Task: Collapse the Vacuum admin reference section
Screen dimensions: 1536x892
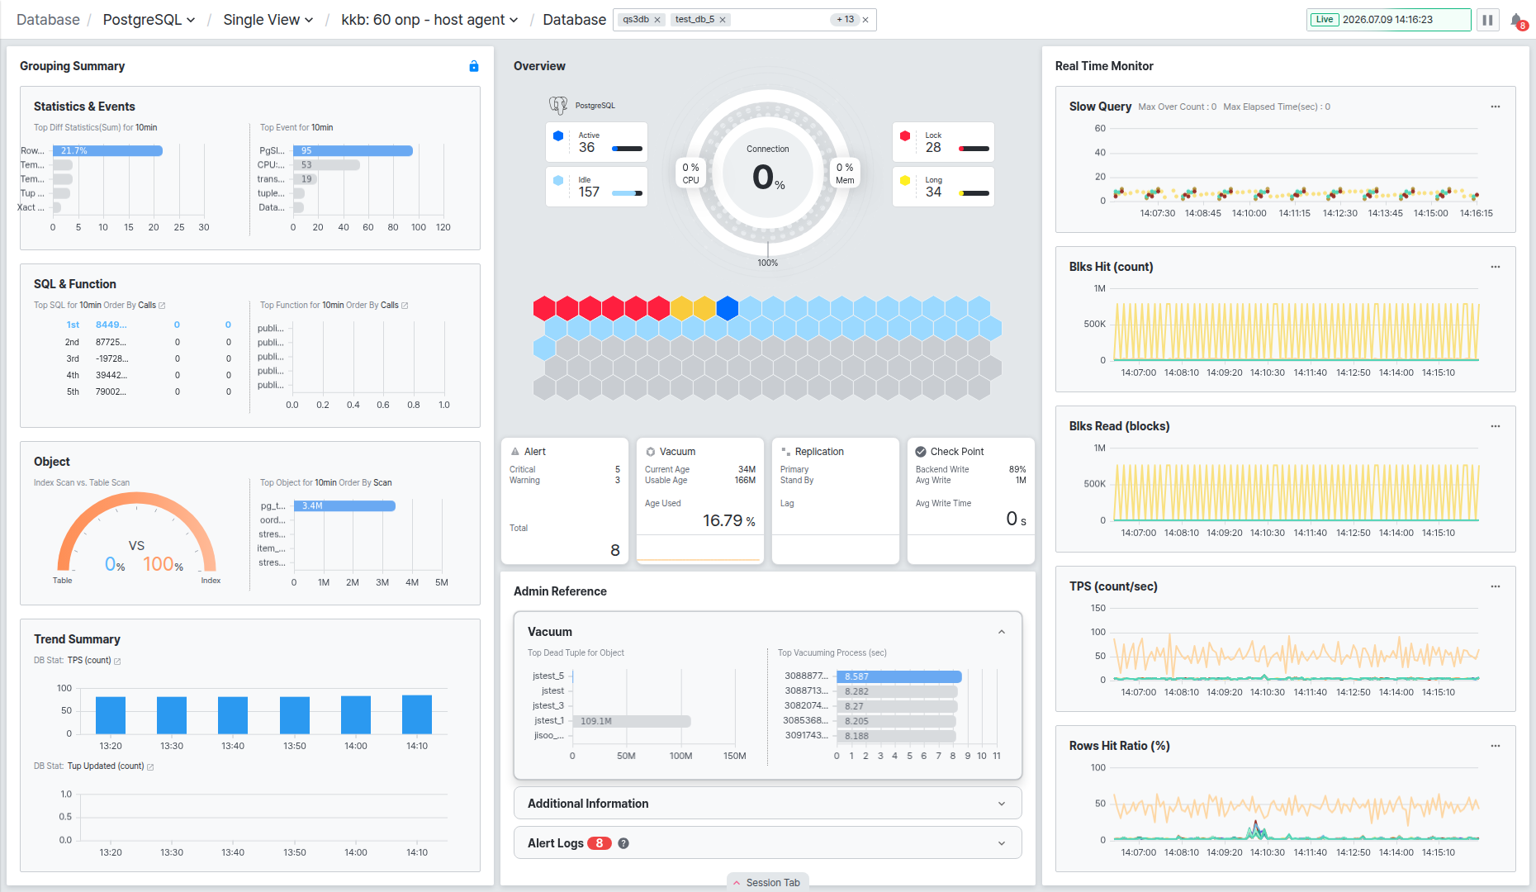Action: pyautogui.click(x=1002, y=632)
